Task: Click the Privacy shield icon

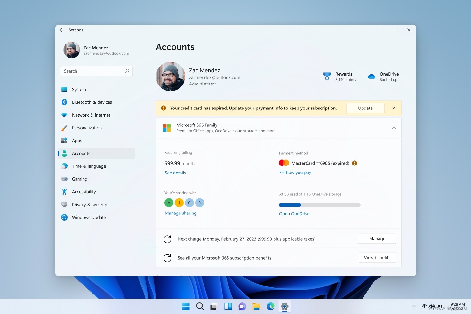Action: 64,205
